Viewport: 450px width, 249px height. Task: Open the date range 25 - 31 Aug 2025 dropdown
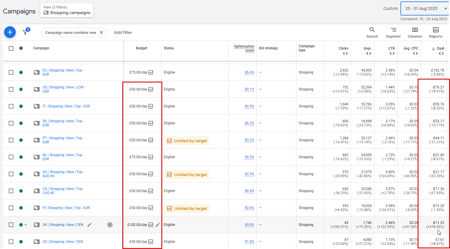425,8
